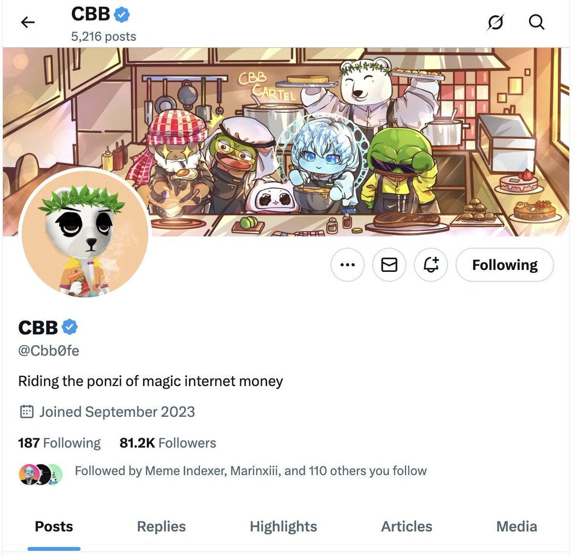Screen dimensions: 574x557
Task: Click the verified badge beside the large CBB name
Action: pos(70,327)
